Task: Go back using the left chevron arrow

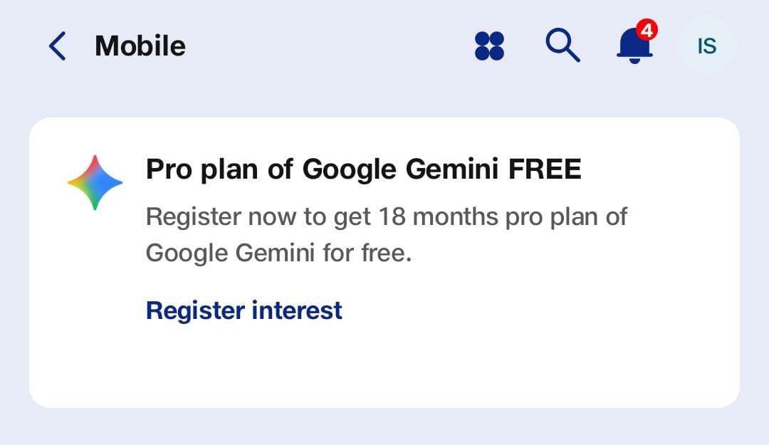Action: [x=57, y=46]
